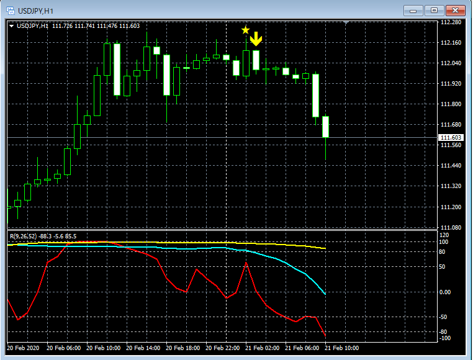Click the 21 Feb 10:00 time label
The image size is (473, 360).
[x=342, y=348]
